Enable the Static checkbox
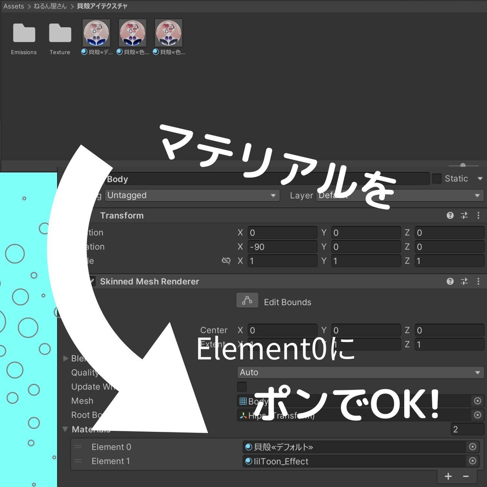The height and width of the screenshot is (487, 487). (437, 178)
